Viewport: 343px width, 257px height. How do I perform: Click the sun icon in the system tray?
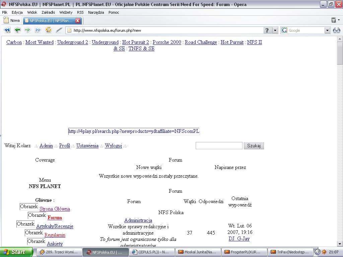324,252
